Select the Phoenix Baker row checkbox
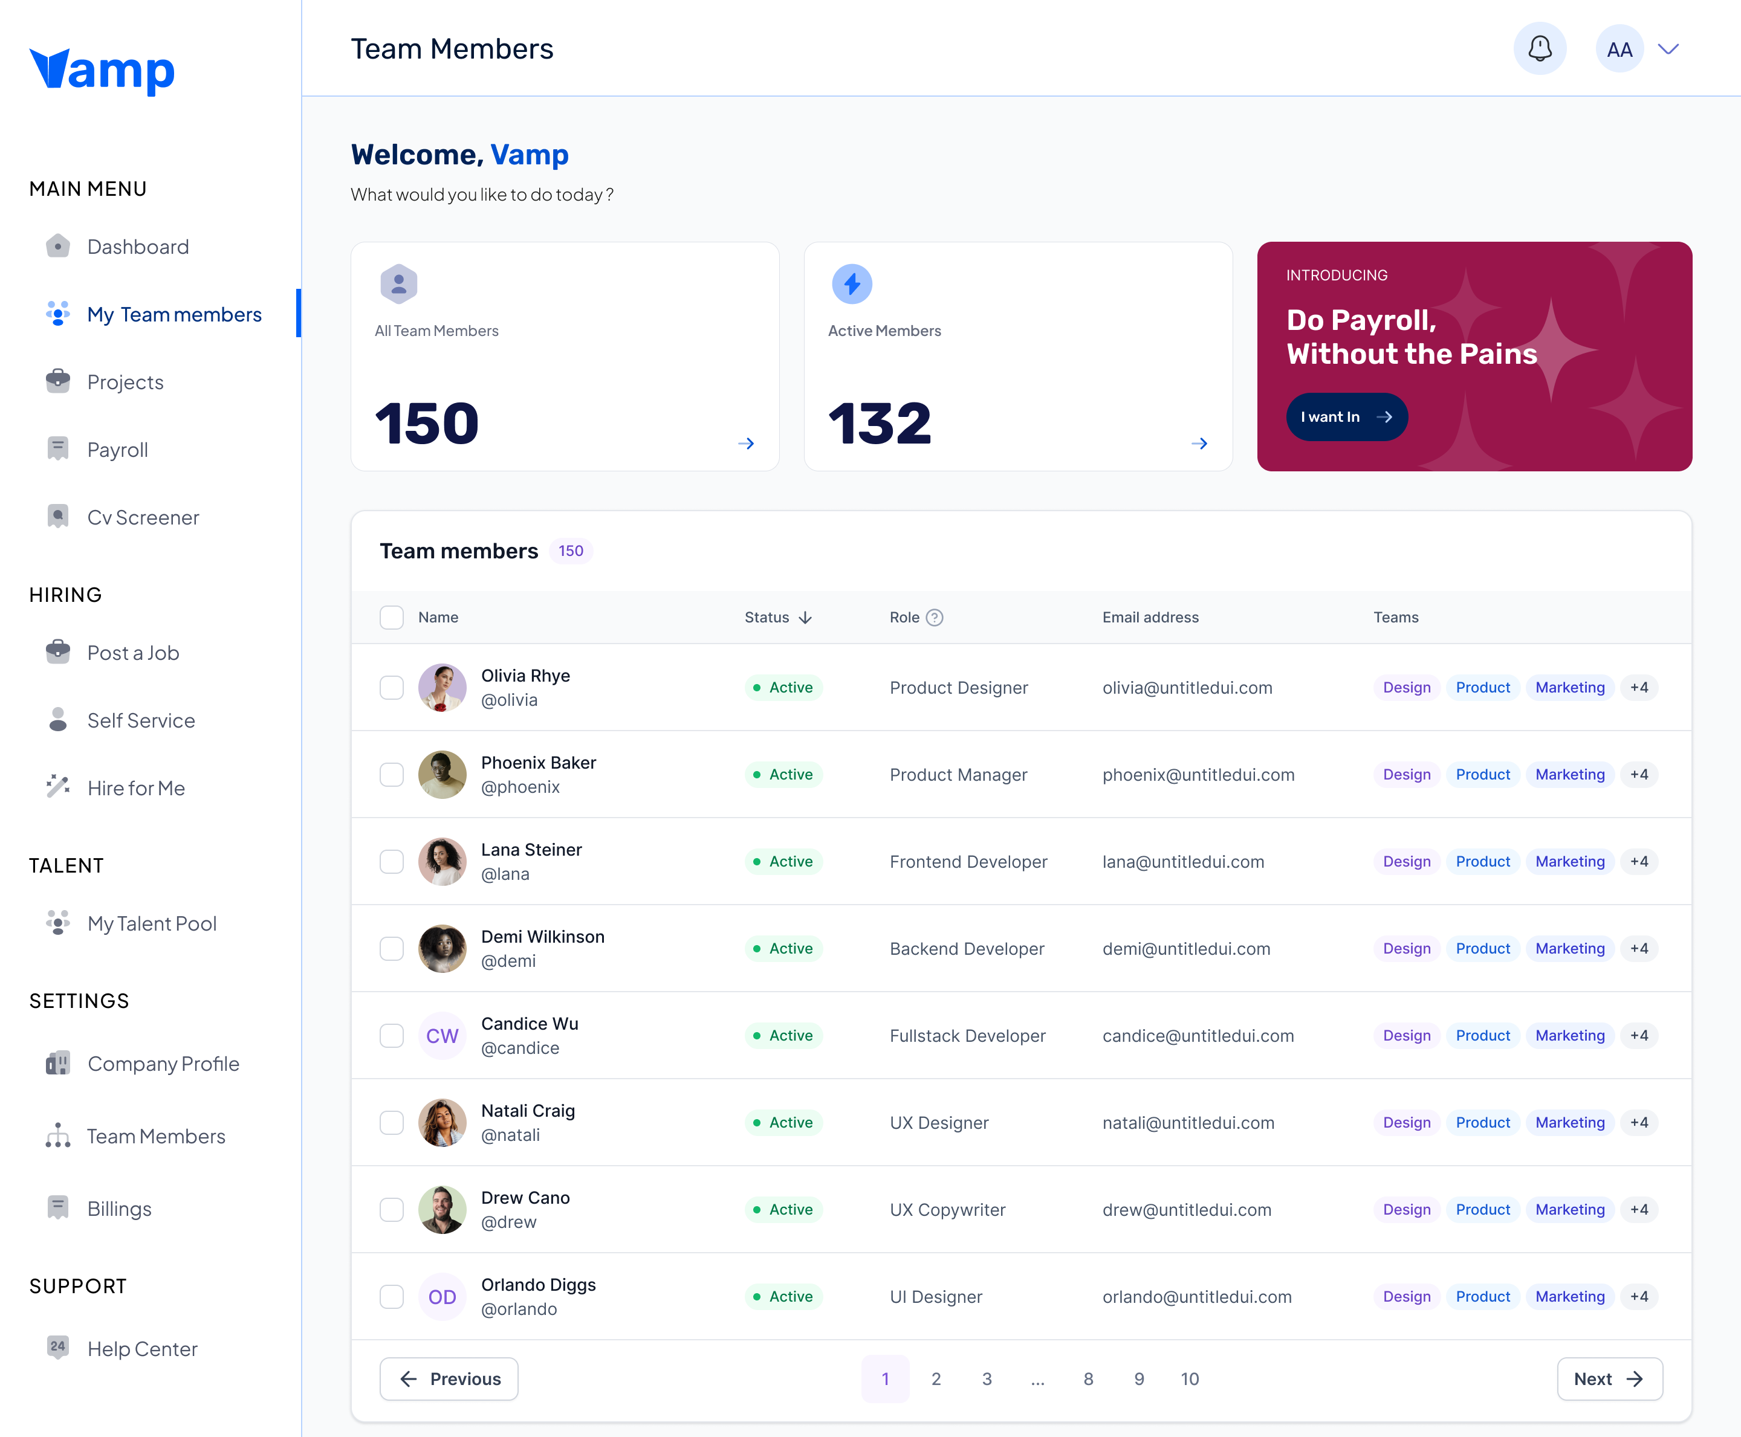The width and height of the screenshot is (1741, 1437). tap(392, 775)
